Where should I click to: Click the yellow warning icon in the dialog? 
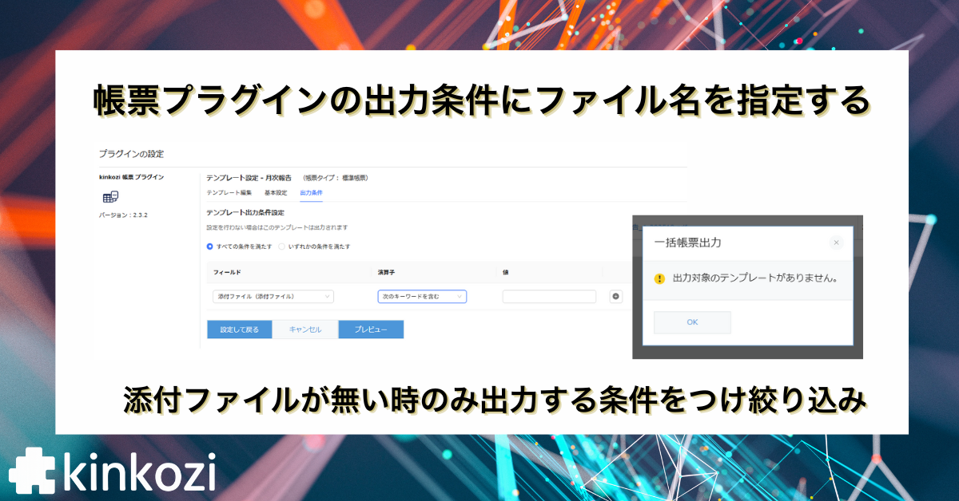click(x=660, y=278)
